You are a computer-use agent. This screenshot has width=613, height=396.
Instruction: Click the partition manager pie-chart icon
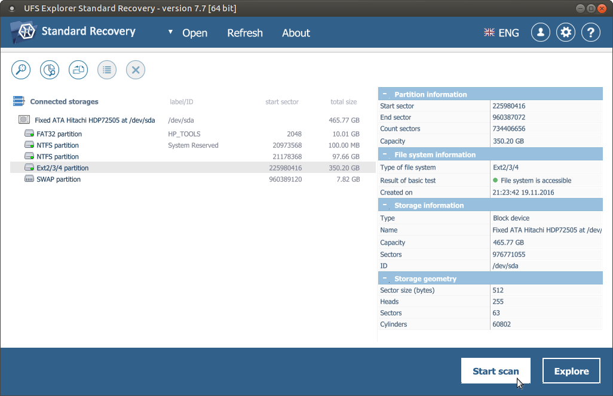click(x=50, y=70)
